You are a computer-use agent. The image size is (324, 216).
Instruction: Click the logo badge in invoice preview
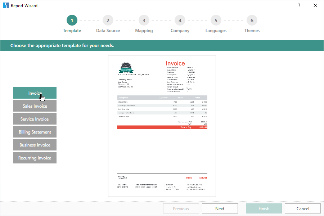[126, 68]
